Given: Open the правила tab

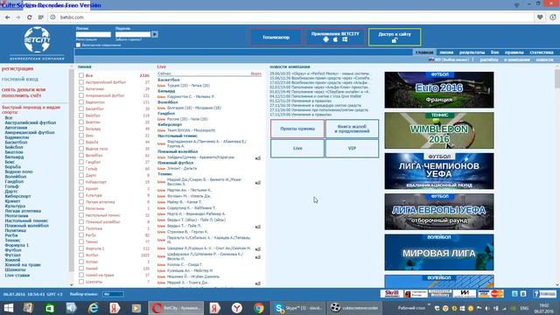Looking at the screenshot, I should pyautogui.click(x=514, y=52).
